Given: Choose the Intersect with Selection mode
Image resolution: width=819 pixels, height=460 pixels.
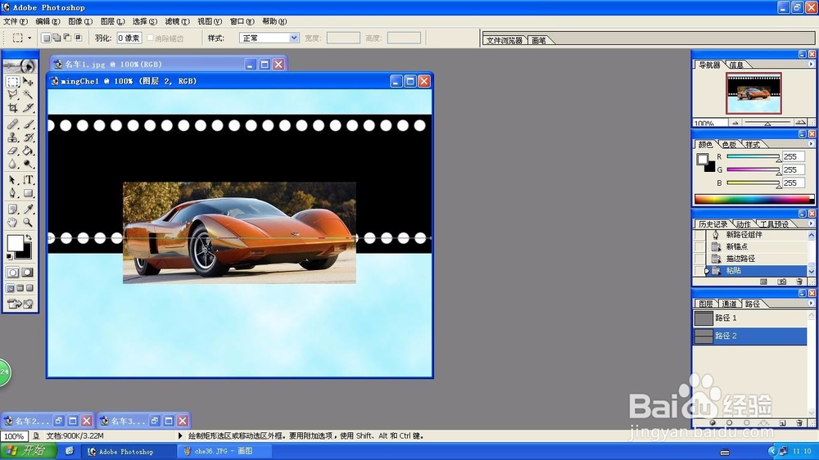Looking at the screenshot, I should click(x=79, y=38).
